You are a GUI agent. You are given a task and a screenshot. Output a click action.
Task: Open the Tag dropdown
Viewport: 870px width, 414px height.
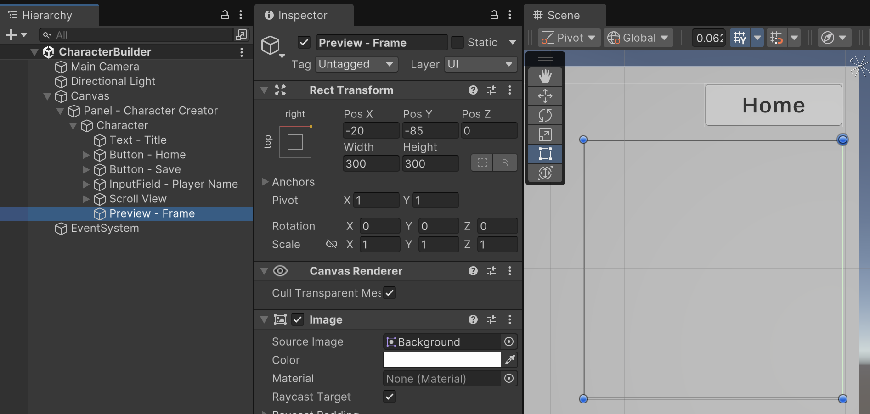coord(356,64)
